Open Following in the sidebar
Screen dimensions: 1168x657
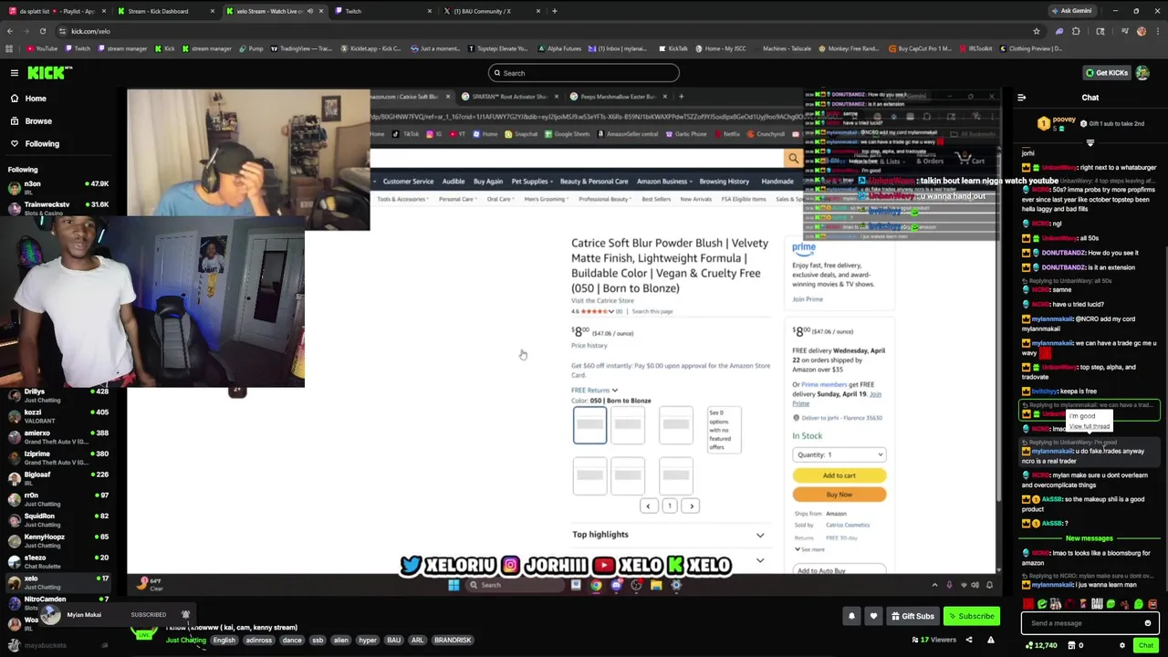point(42,144)
